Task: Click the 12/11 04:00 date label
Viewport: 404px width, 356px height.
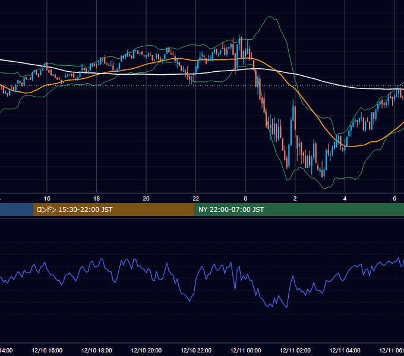Action: [345, 350]
